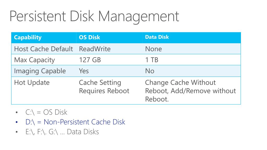This screenshot has height=150, width=267.
Task: Select the Capability column header
Action: click(x=28, y=37)
